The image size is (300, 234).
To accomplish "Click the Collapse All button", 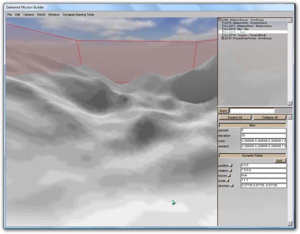I will tap(269, 117).
